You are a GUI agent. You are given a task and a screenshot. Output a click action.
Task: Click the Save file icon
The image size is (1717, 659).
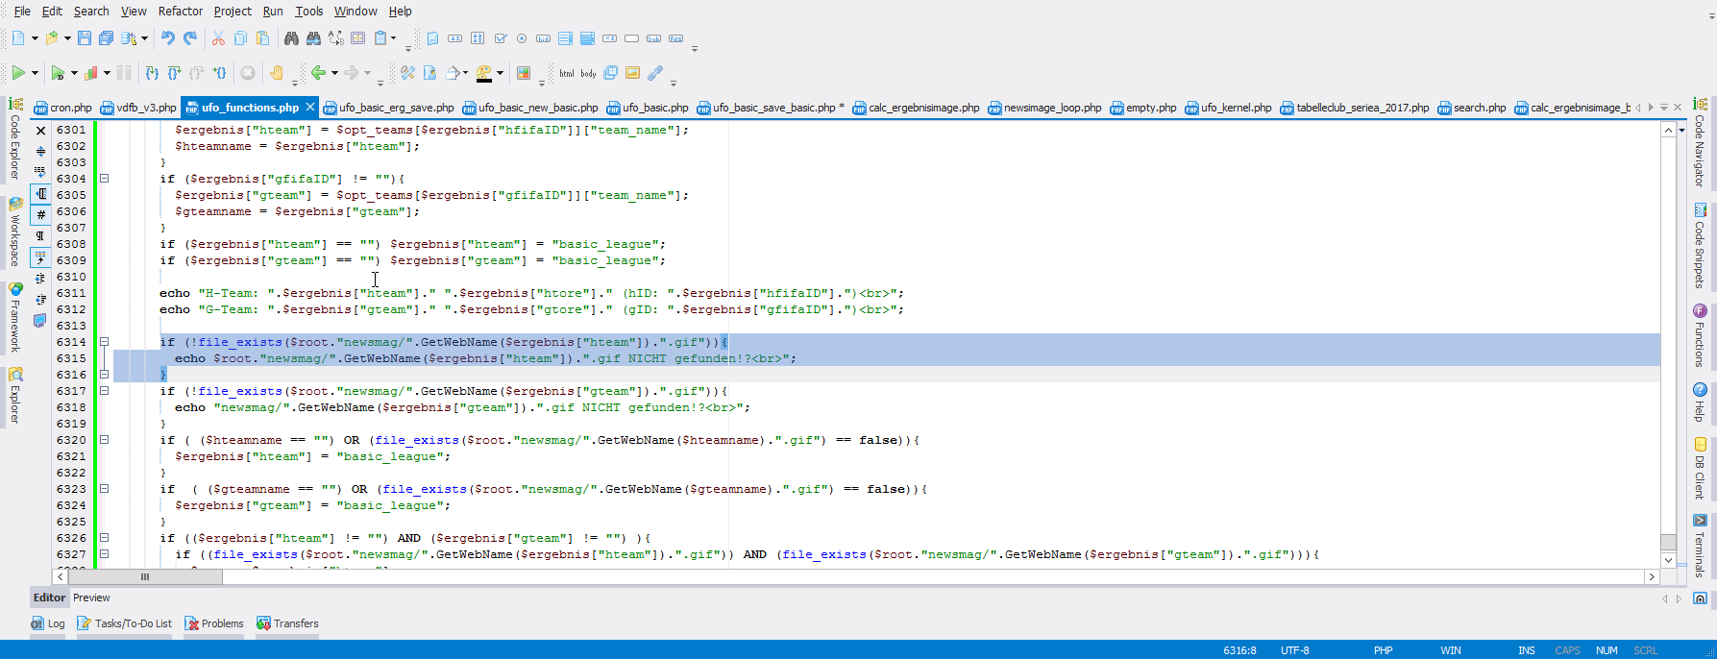pos(85,38)
